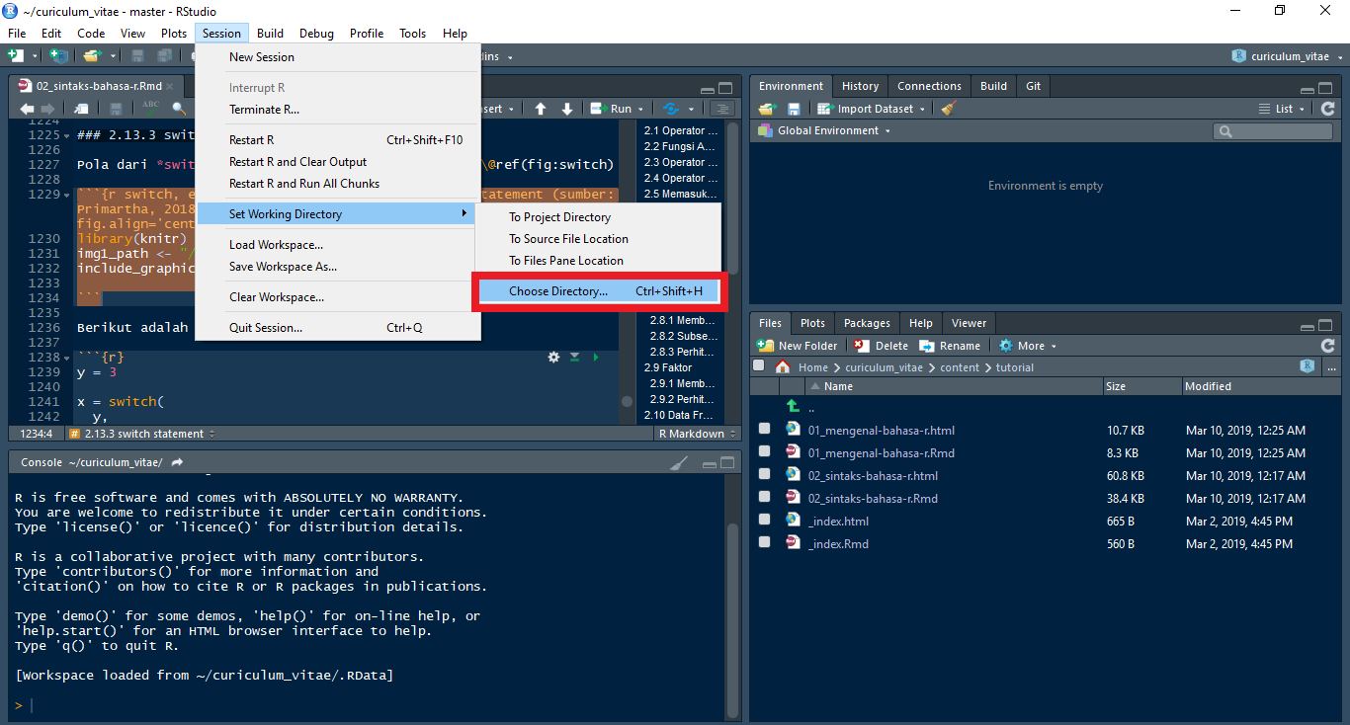
Task: Click the spell check ABC icon
Action: coord(150,109)
